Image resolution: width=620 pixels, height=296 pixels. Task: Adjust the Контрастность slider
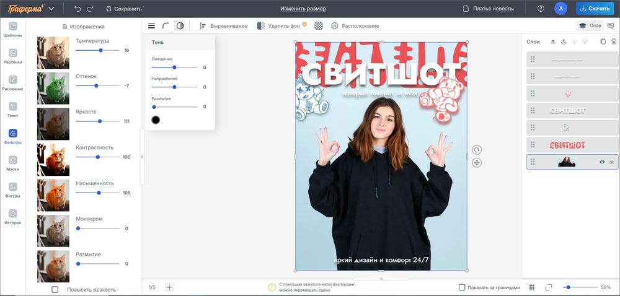point(98,157)
